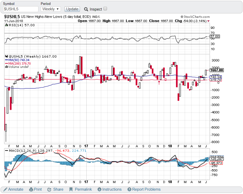
Task: Click the Report Problems question icon
Action: (129, 189)
